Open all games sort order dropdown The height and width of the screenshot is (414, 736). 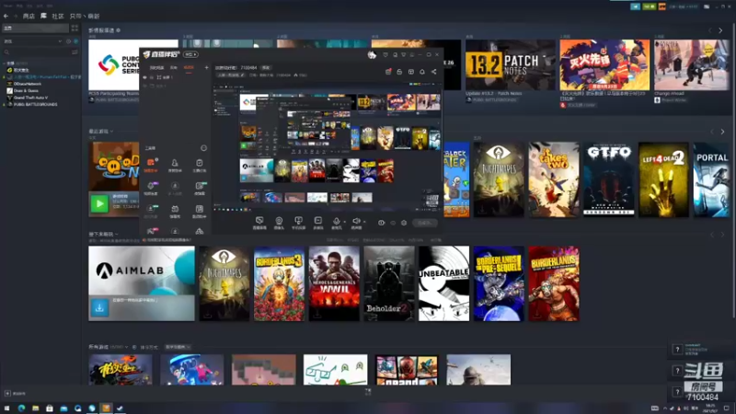(x=178, y=347)
